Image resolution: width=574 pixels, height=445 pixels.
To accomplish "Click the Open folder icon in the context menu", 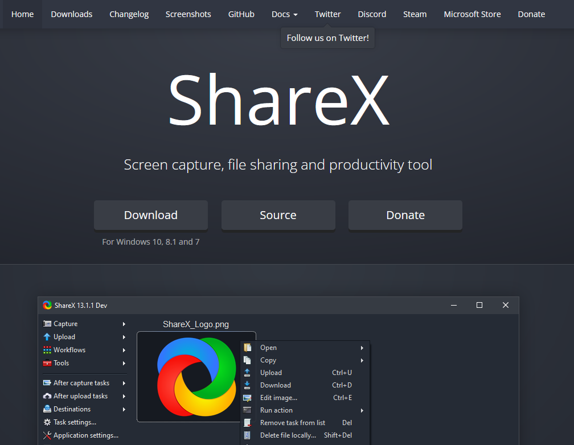I will click(248, 348).
